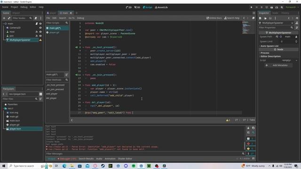Toggle visibility of the main node

40,23
